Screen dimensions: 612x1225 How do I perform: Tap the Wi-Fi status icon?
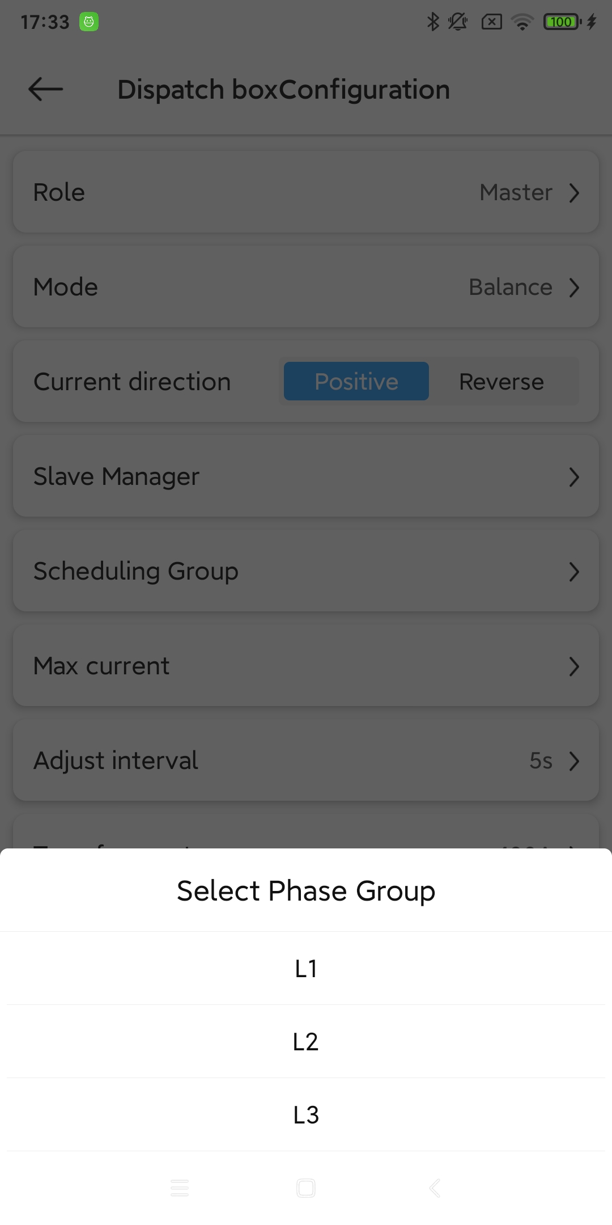coord(522,22)
